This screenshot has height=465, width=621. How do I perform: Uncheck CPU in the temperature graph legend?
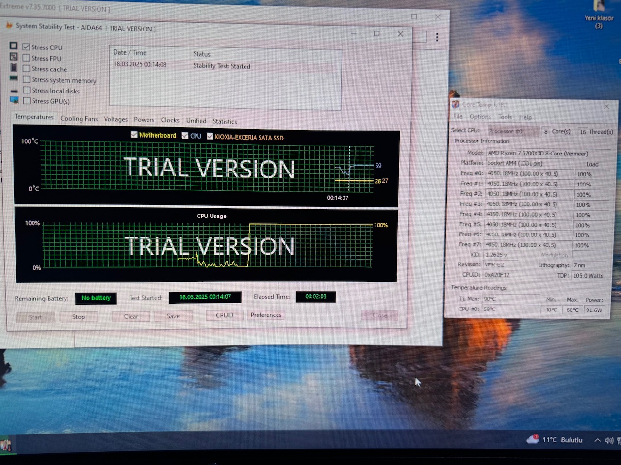pos(185,136)
